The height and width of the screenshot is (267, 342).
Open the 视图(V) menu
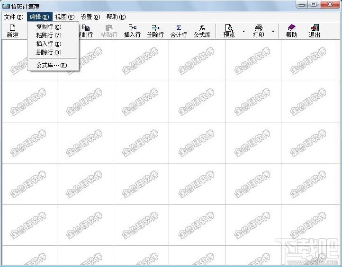pos(65,17)
